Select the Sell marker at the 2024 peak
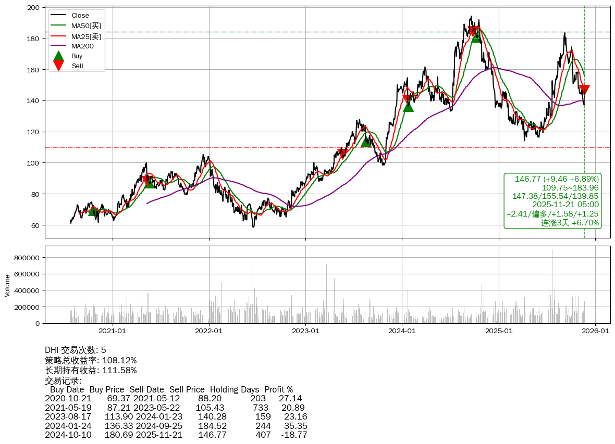This screenshot has height=444, width=615. tap(473, 32)
